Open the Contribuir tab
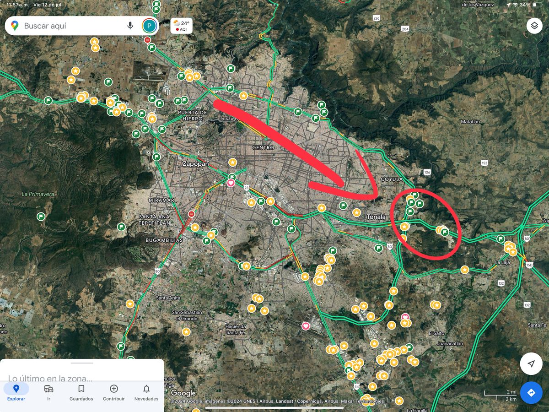Image resolution: width=549 pixels, height=412 pixels. 114,392
